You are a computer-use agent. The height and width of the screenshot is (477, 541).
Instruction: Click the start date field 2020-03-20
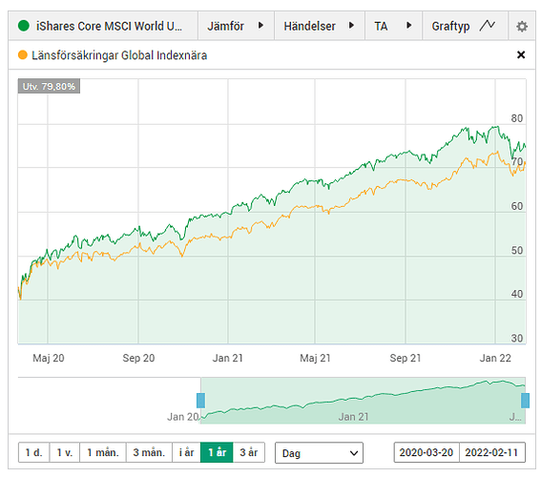427,452
